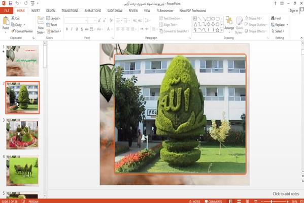Screen dimensions: 304x203
Task: Click the Paste clipboard icon
Action: pos(6,21)
